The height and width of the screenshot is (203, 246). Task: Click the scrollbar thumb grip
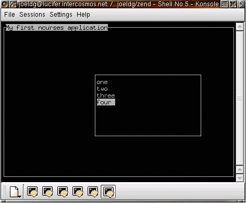click(x=240, y=99)
